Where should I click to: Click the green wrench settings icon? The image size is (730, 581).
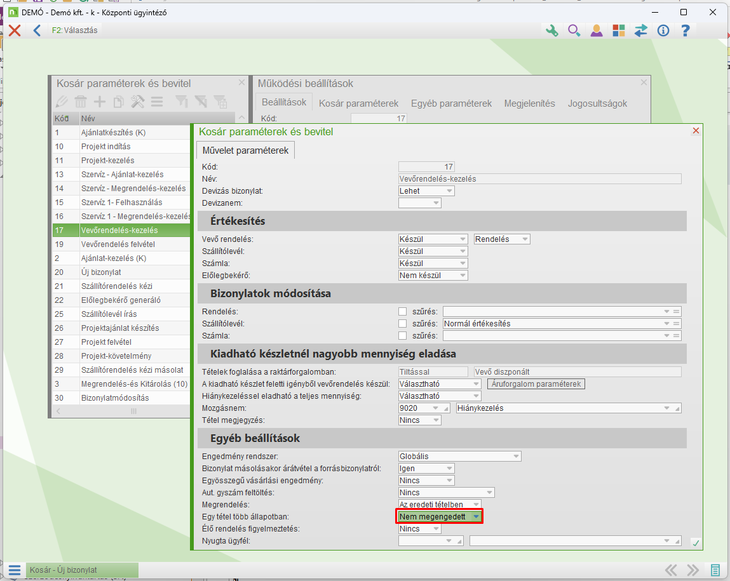551,30
